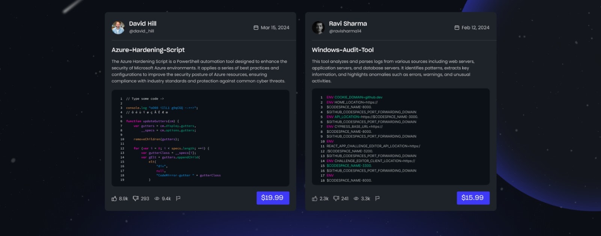Like the Azure-Hardening-Script post

coord(114,198)
